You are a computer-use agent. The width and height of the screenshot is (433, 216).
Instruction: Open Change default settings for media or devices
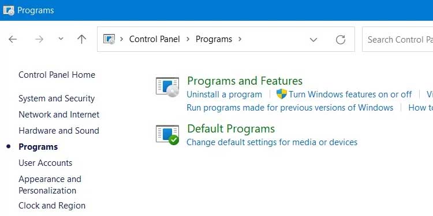point(272,142)
